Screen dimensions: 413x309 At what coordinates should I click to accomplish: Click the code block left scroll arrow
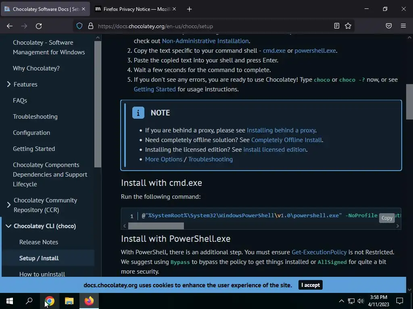click(125, 226)
